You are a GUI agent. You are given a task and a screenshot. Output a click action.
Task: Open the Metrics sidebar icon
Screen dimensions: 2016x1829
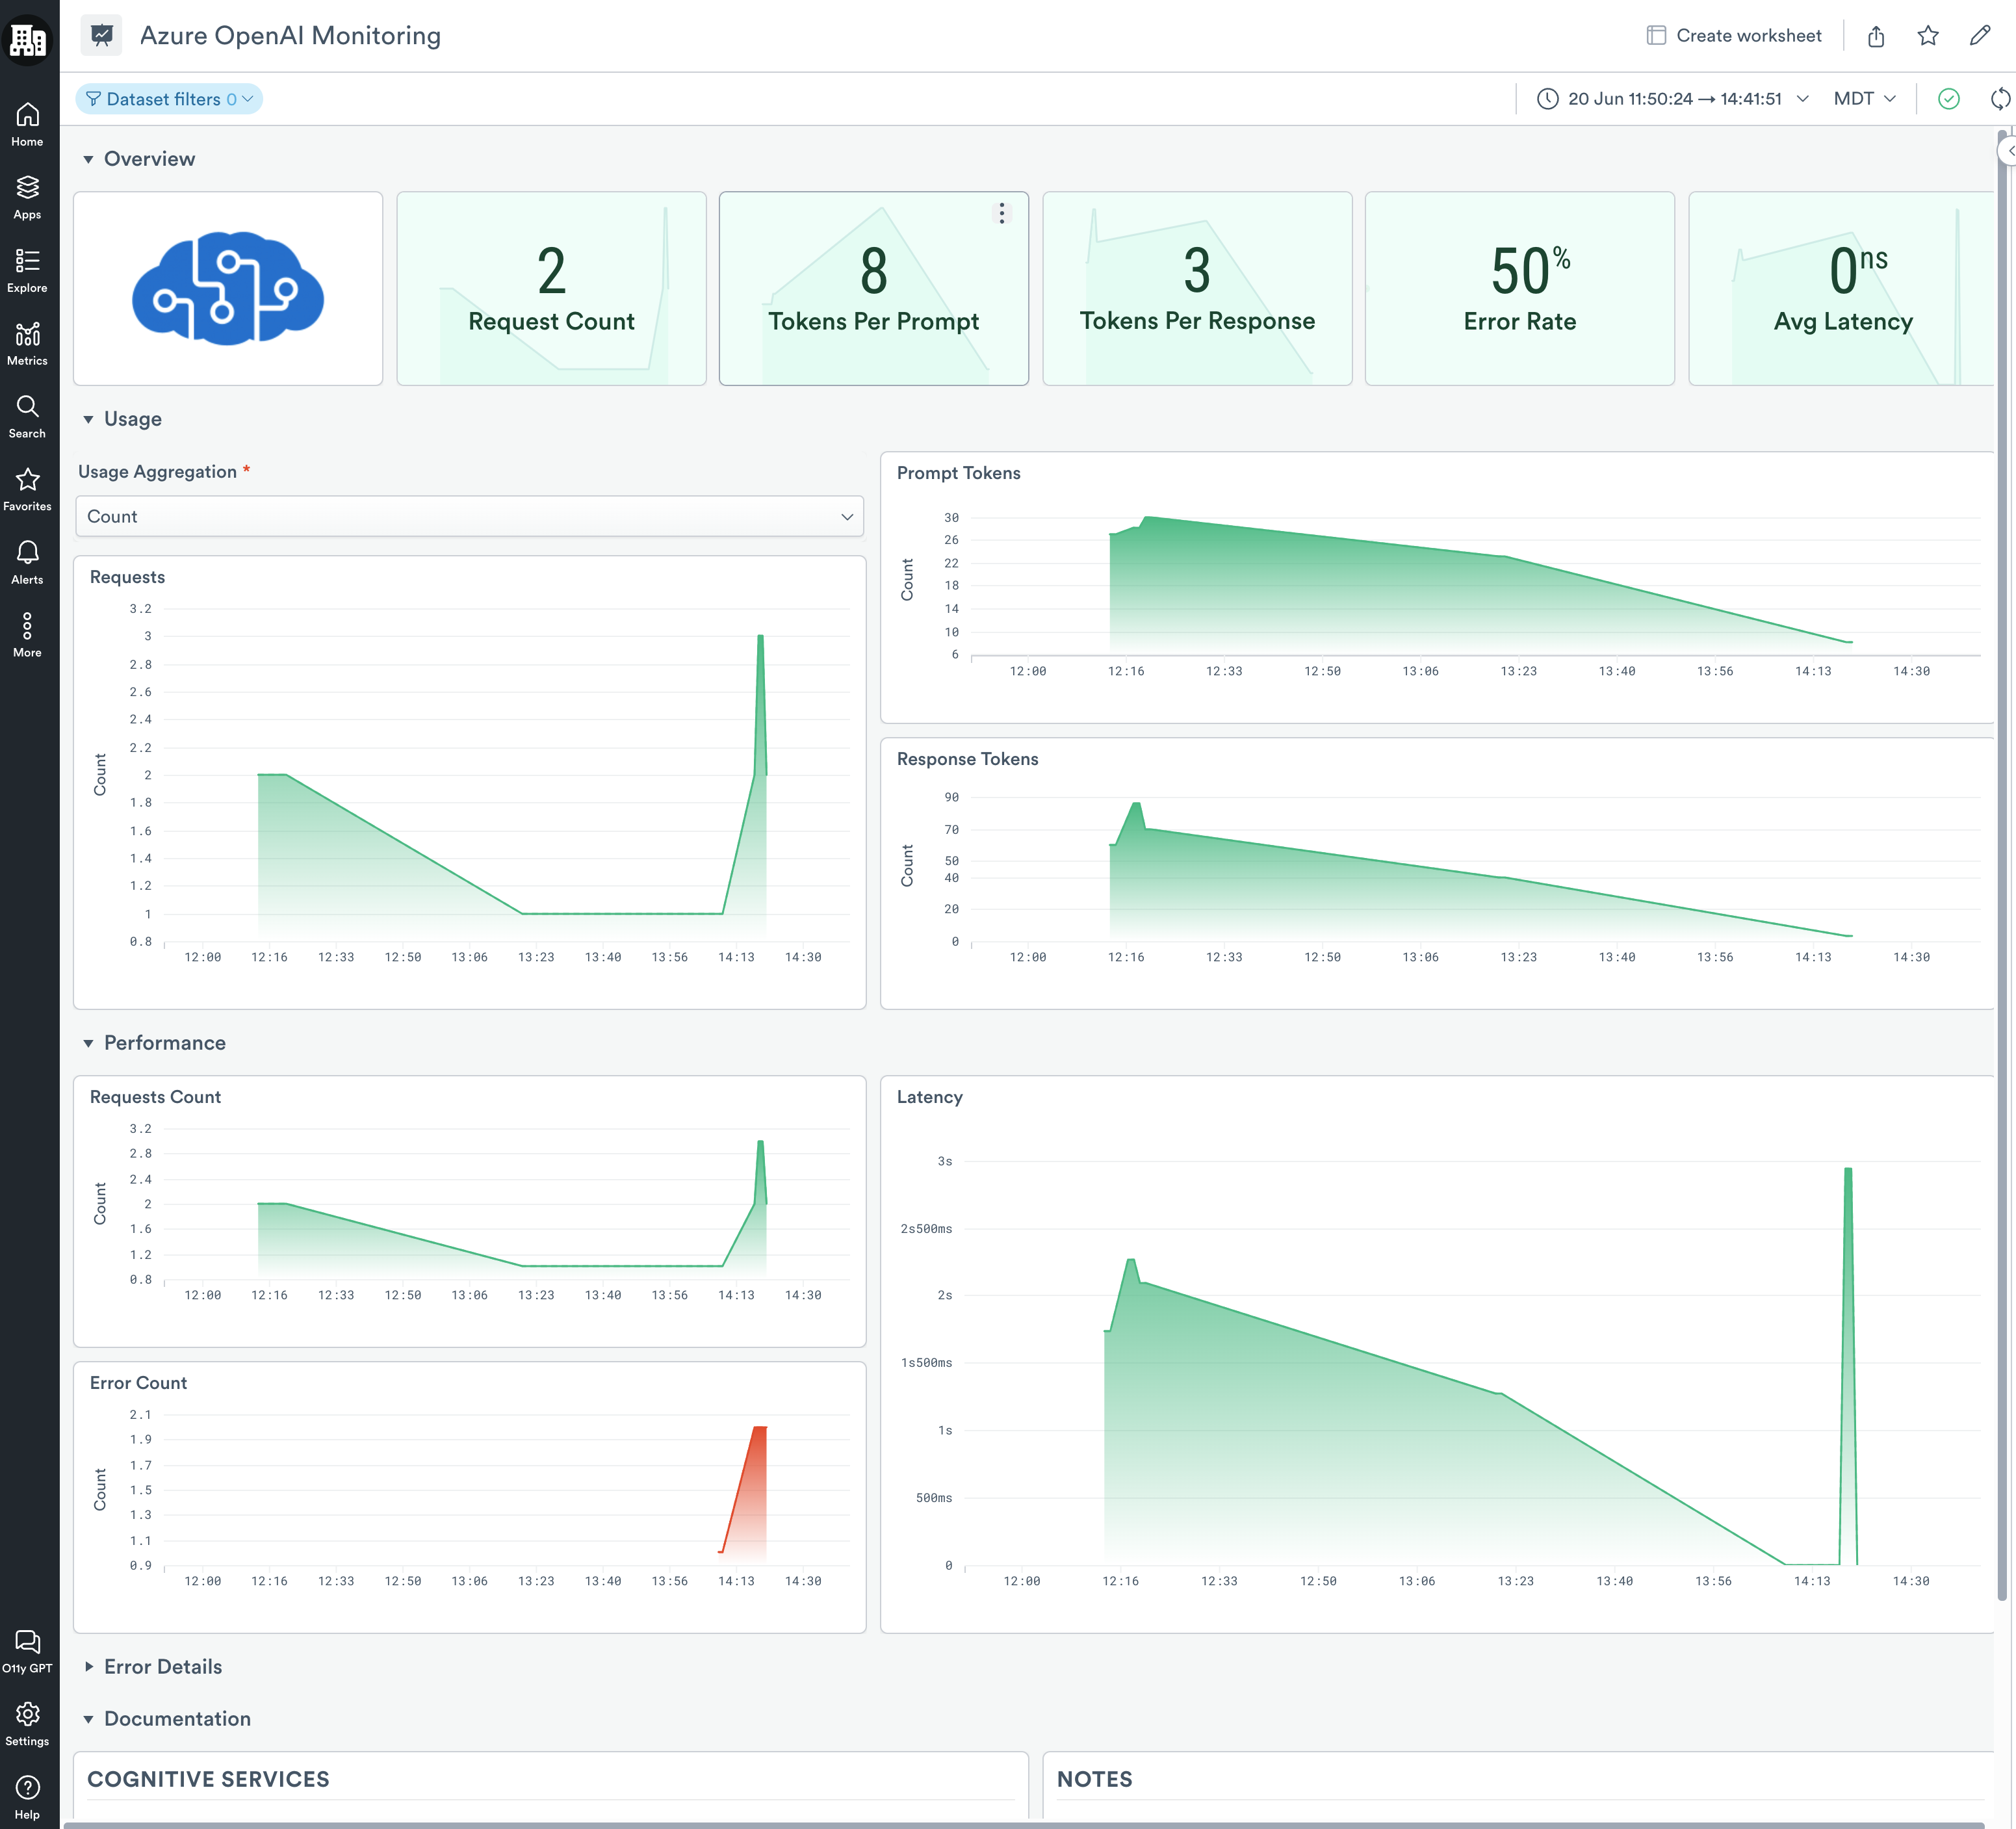(x=27, y=343)
